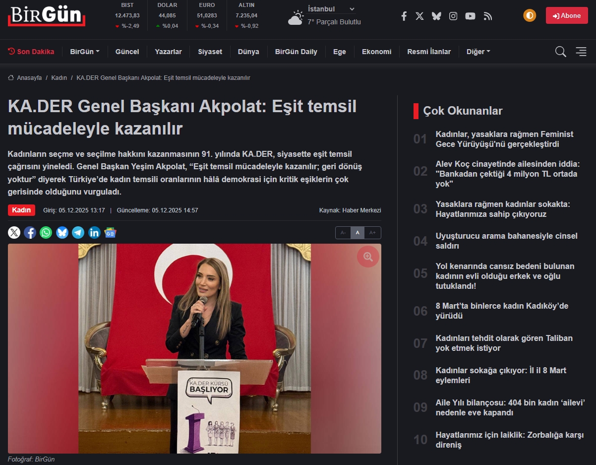The image size is (596, 465).
Task: Open the hamburger menu icon
Action: (581, 52)
